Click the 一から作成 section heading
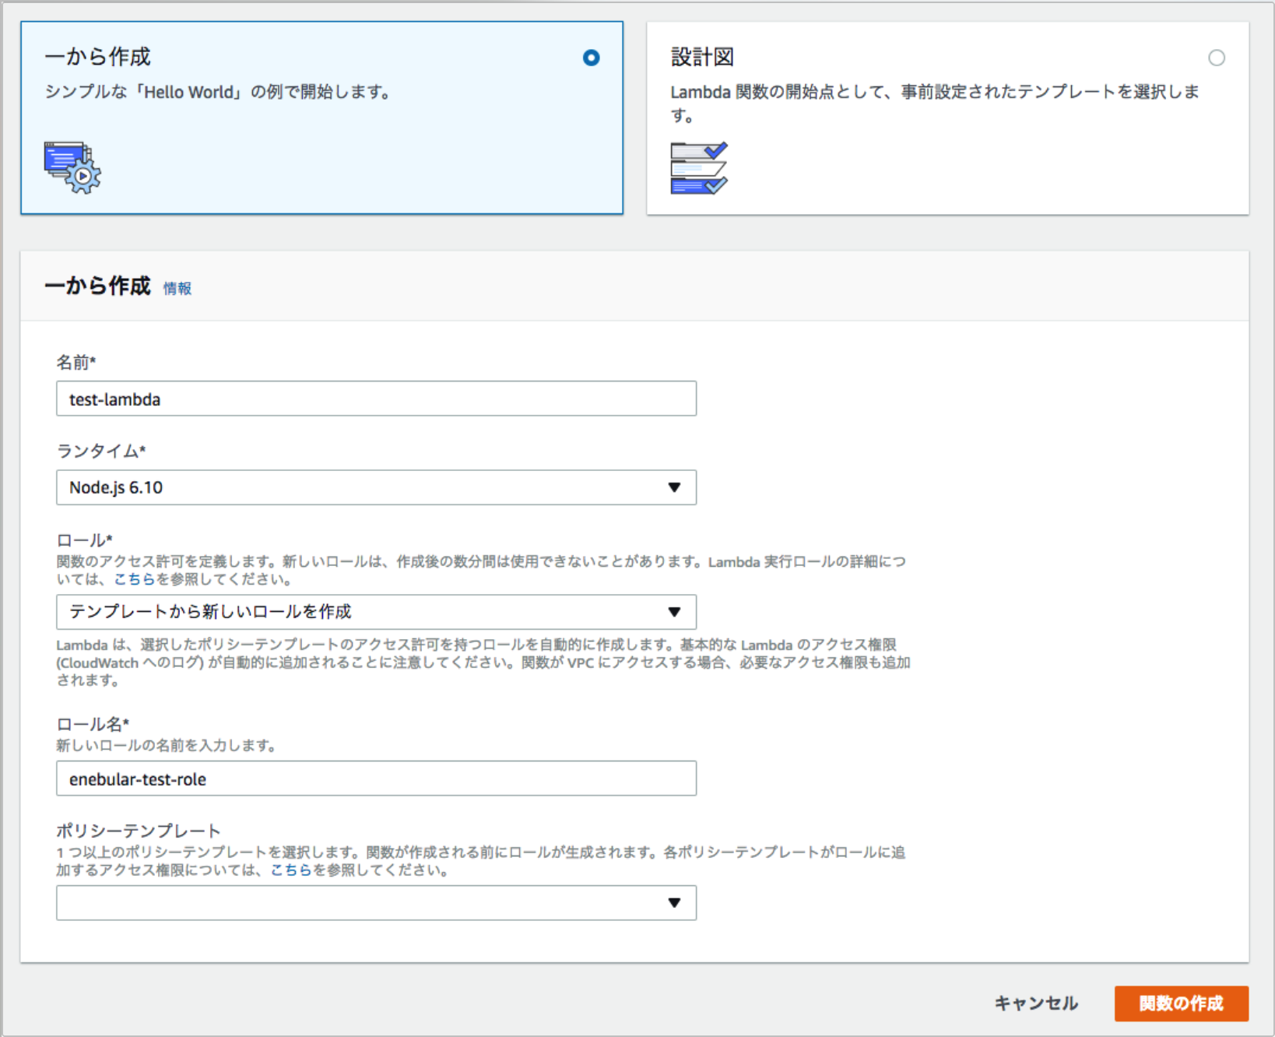Screen dimensions: 1275x1037 pos(99,286)
